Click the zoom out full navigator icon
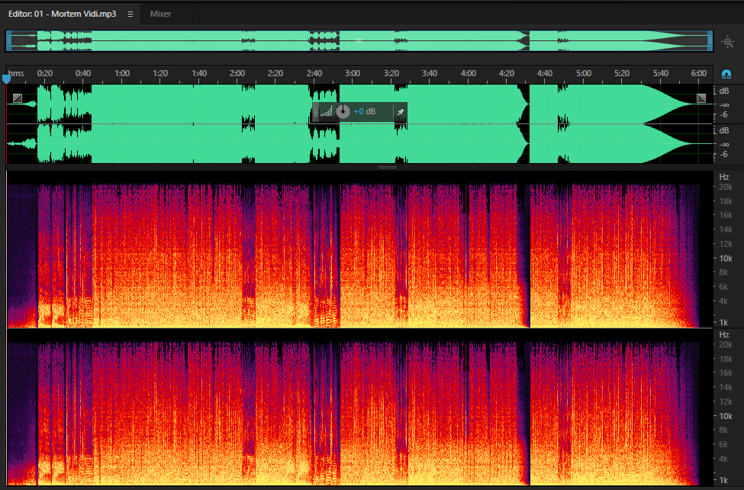Viewport: 744px width, 490px height. [x=727, y=42]
